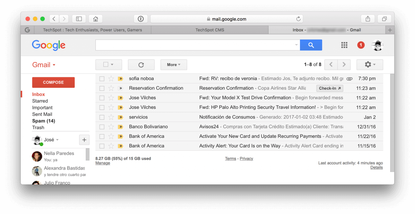This screenshot has height=214, width=415.
Task: Add a new chat contact plus button
Action: [x=84, y=140]
